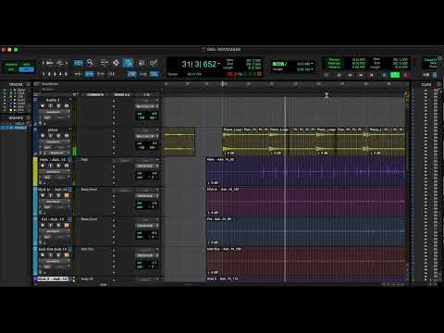Open Clips list menu icon

click(x=438, y=84)
